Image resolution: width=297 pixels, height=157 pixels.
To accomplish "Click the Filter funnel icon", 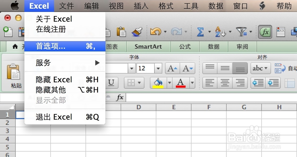I will pos(241,32).
